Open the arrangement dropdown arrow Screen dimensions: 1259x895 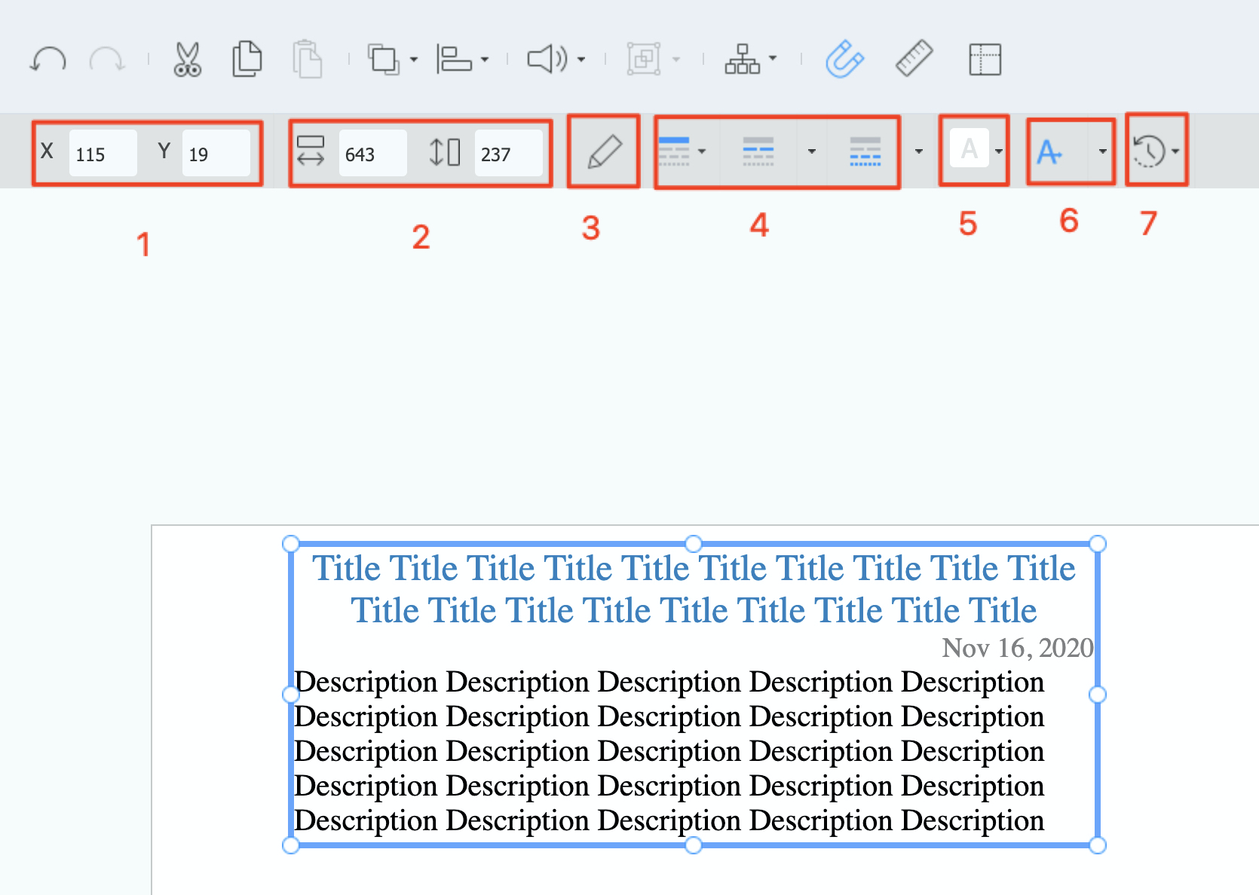pyautogui.click(x=414, y=60)
